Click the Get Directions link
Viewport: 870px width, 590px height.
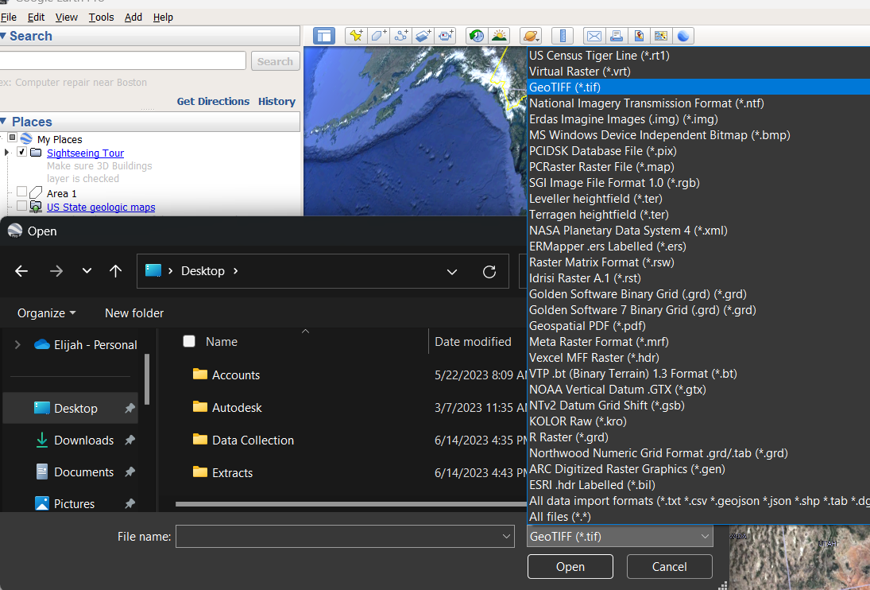[213, 102]
